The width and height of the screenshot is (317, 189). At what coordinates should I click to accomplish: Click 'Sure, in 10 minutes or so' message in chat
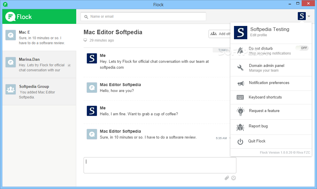pos(148,137)
